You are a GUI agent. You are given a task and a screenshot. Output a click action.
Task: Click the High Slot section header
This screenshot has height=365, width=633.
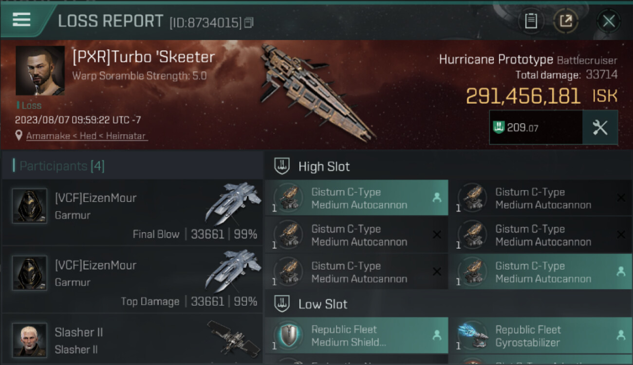(x=324, y=166)
